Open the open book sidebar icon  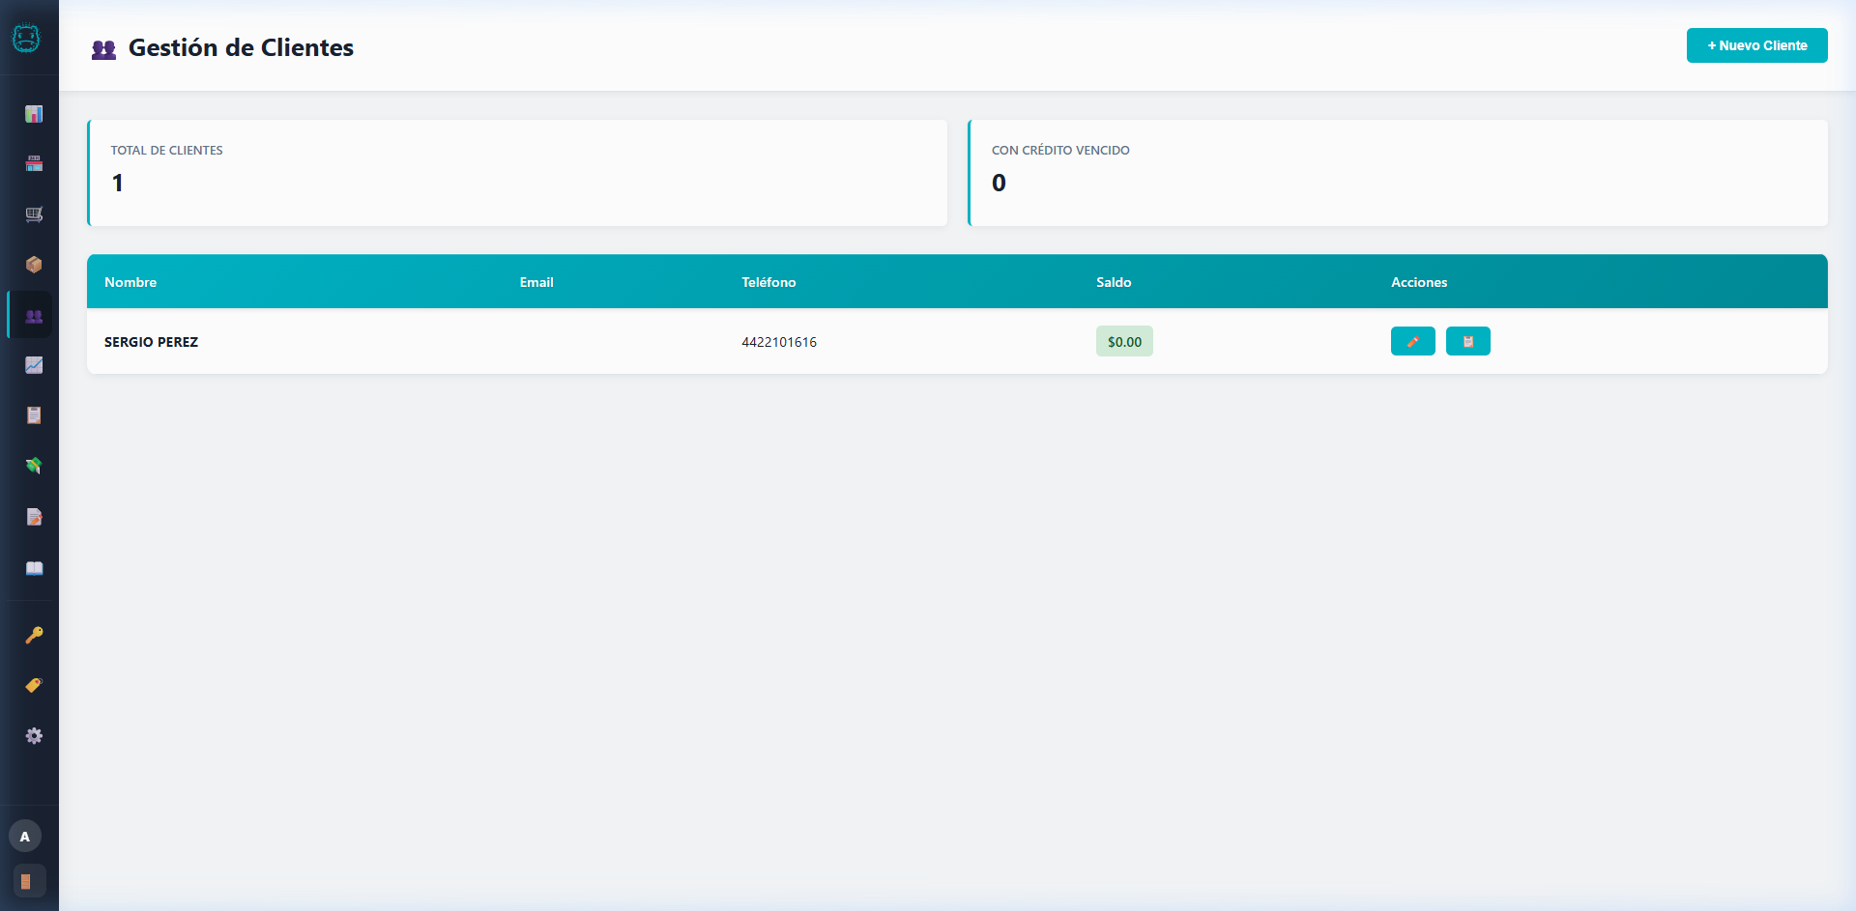34,568
